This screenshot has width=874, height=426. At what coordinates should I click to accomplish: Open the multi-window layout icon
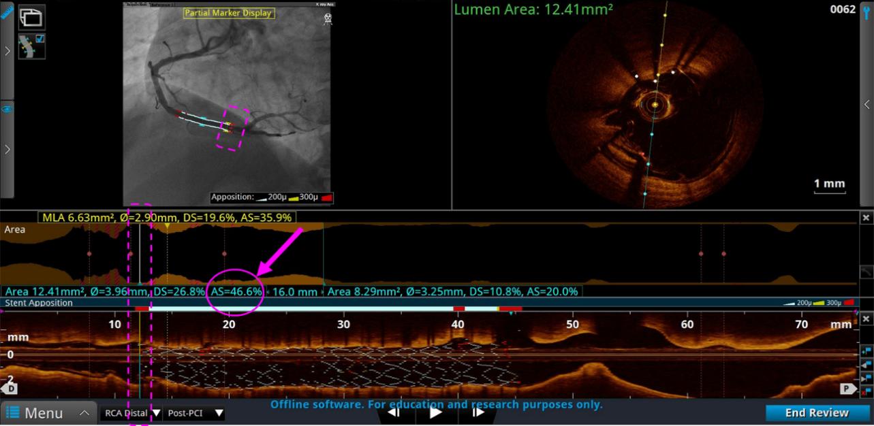[31, 16]
